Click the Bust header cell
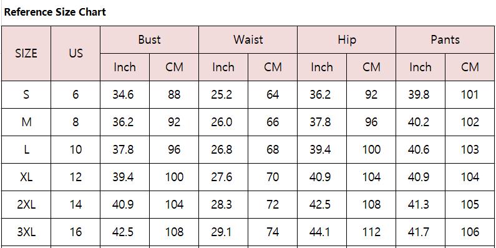 click(149, 39)
